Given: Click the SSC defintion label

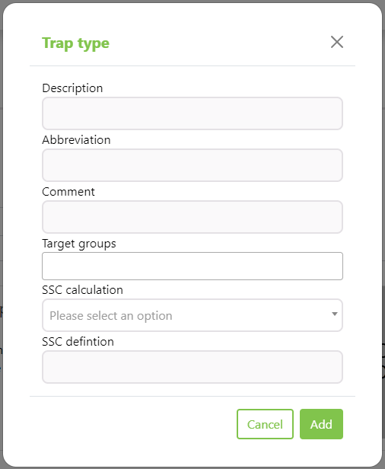Looking at the screenshot, I should click(x=78, y=342).
